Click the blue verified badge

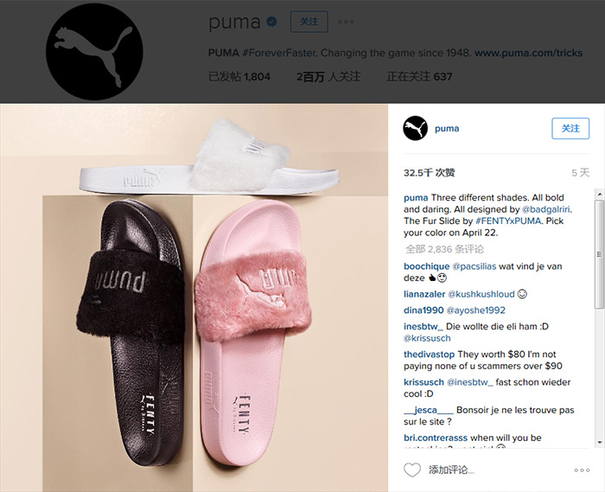271,22
